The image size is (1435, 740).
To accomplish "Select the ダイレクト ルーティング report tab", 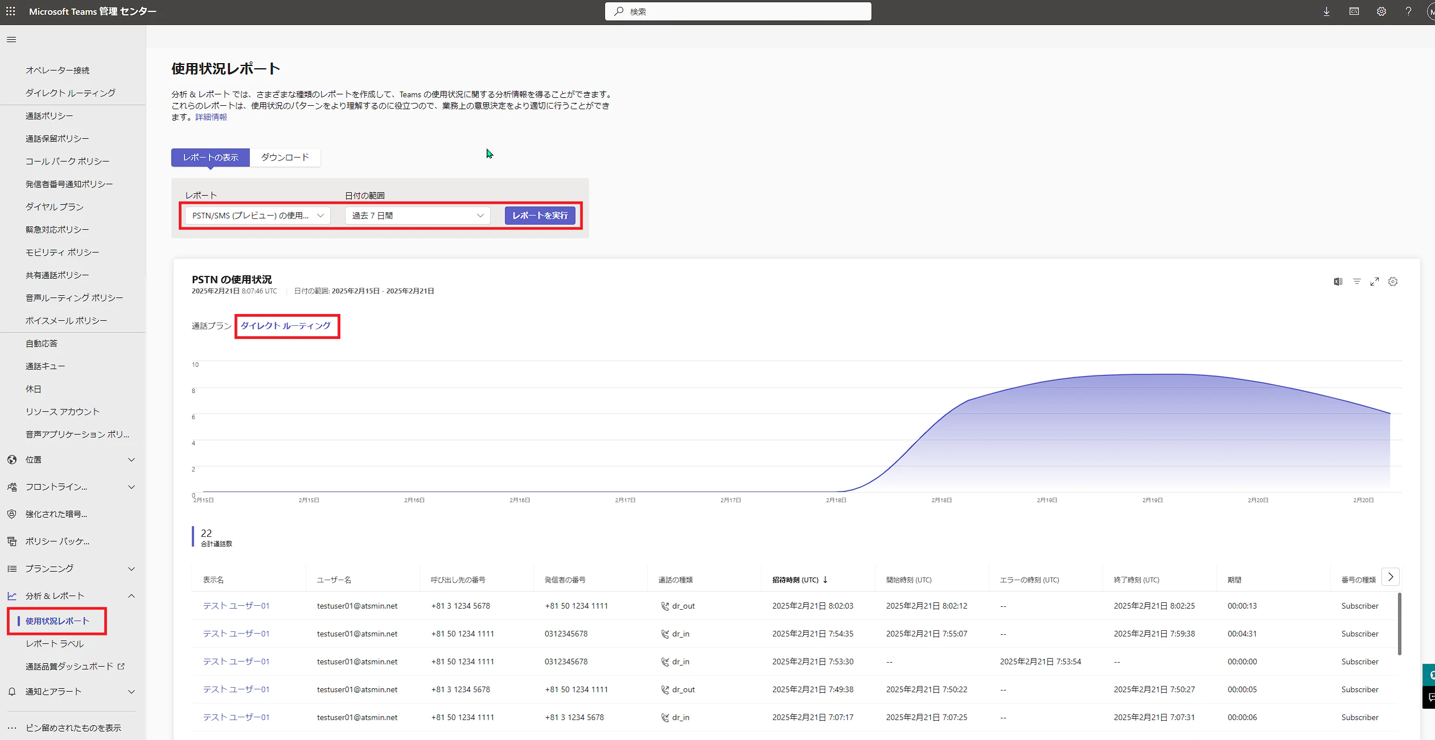I will tap(286, 326).
